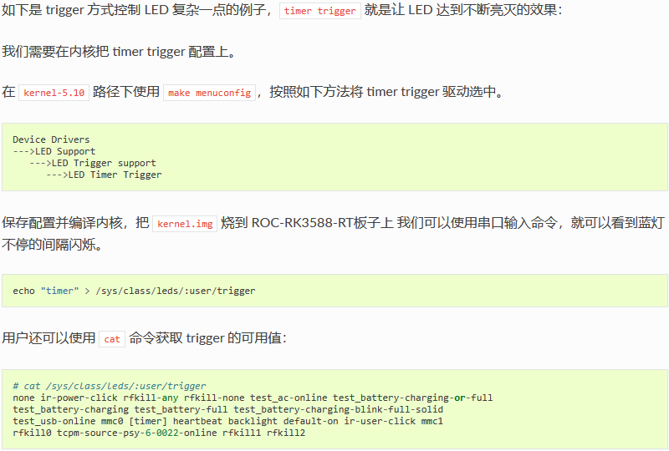Click the 'cat' inline code label

click(x=112, y=339)
